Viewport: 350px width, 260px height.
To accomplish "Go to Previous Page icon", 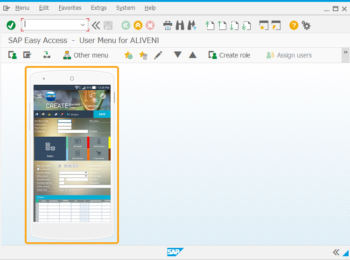I will 222,25.
